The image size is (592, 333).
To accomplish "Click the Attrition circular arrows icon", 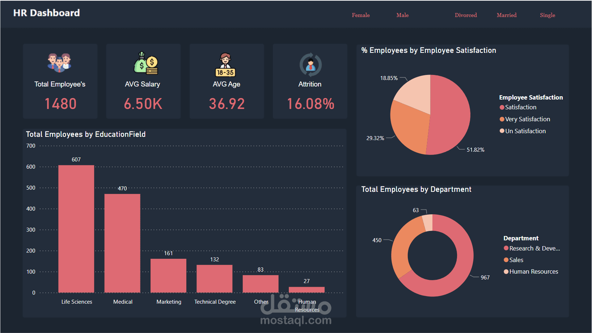I will 310,64.
